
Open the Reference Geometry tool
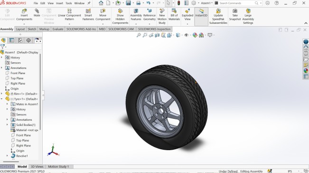pyautogui.click(x=150, y=15)
